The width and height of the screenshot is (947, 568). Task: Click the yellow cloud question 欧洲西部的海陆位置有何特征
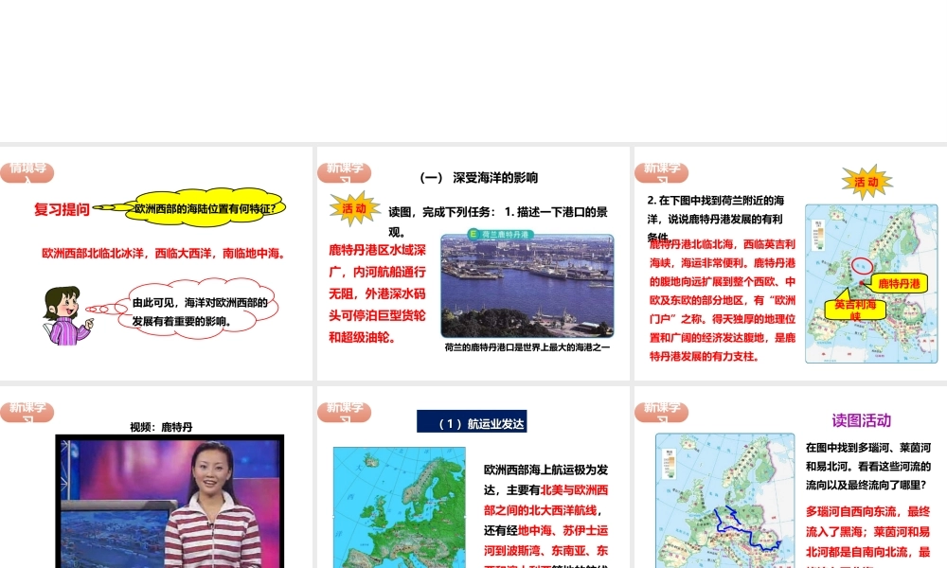(205, 208)
